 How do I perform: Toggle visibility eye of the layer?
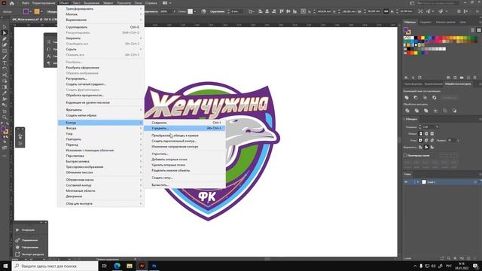tap(406, 182)
